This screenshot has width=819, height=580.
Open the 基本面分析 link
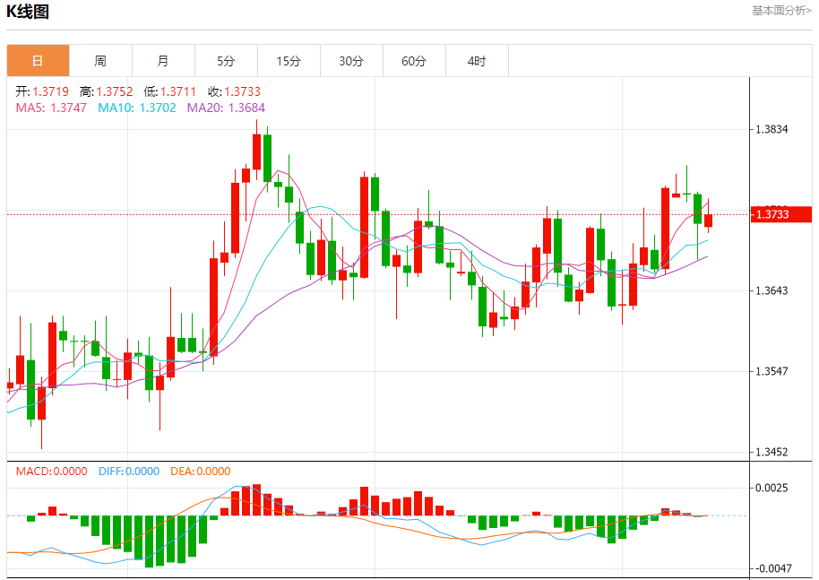pyautogui.click(x=781, y=11)
